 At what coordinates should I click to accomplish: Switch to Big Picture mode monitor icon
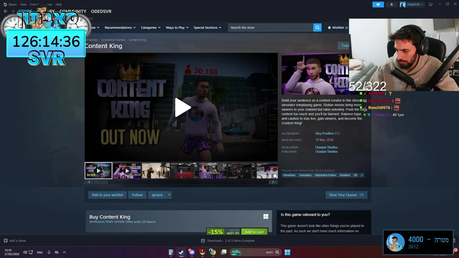coord(431,4)
